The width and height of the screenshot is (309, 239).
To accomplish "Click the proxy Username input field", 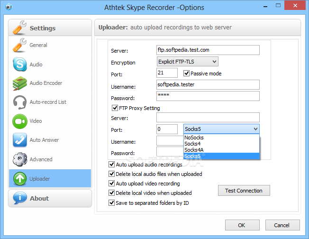I will (x=170, y=141).
